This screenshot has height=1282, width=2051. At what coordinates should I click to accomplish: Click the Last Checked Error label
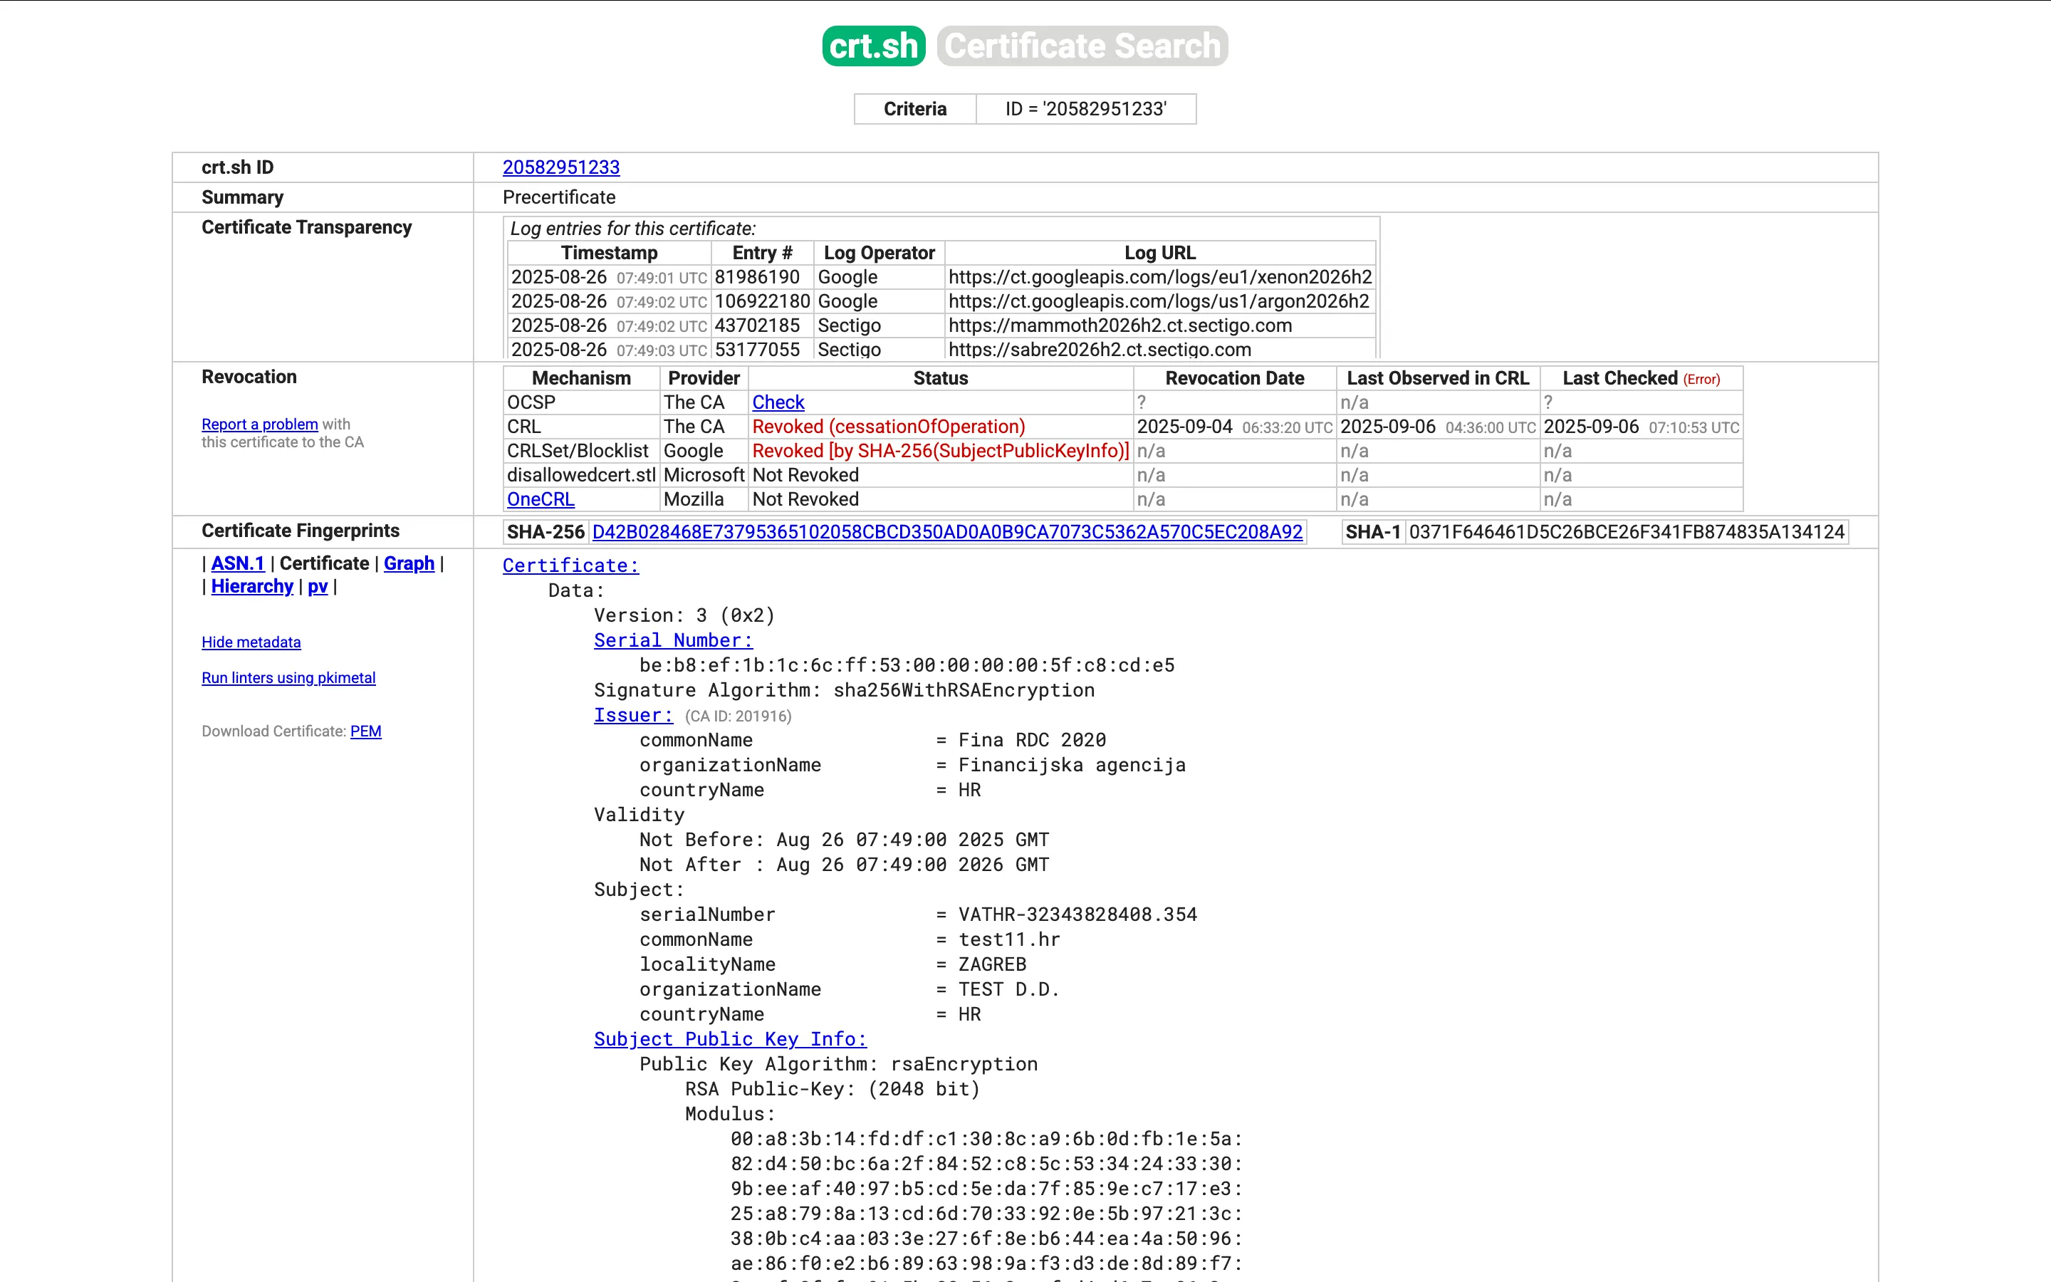click(1701, 379)
